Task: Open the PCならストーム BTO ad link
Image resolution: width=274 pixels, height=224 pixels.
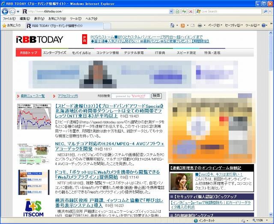Action: tap(146, 37)
